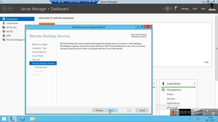Open the View menu

(203, 9)
